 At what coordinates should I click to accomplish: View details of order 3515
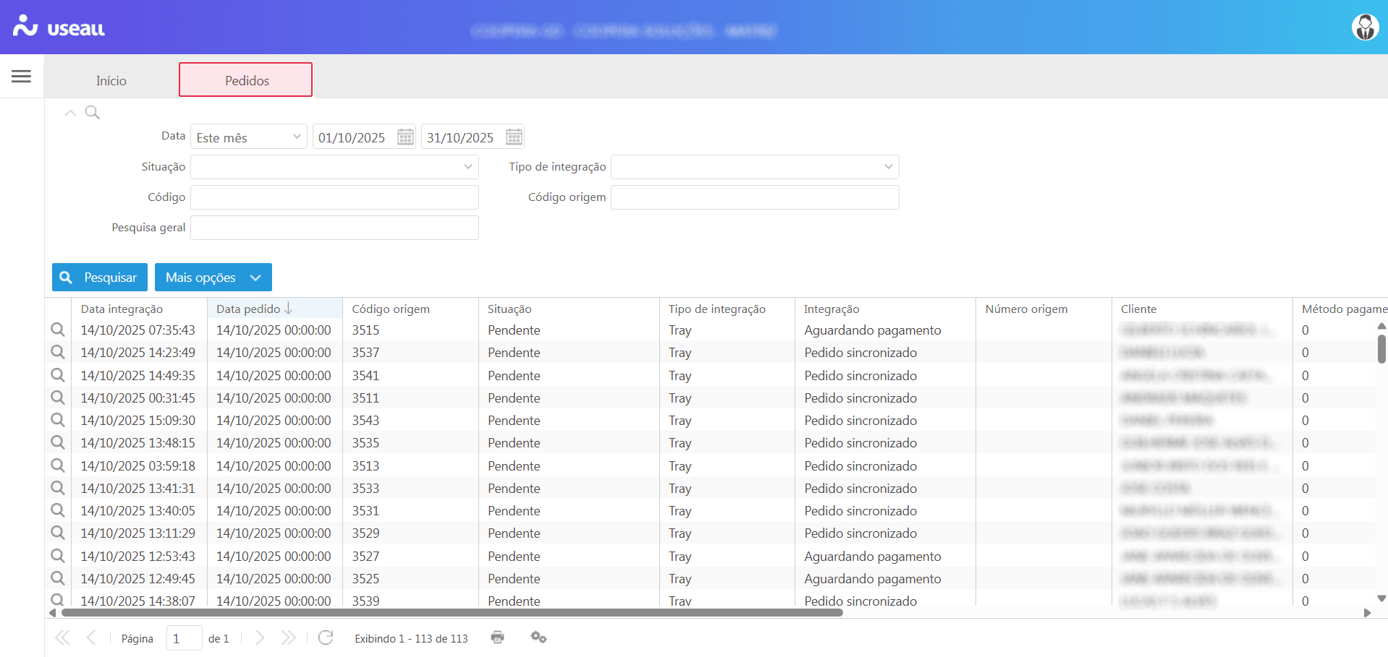(x=58, y=330)
